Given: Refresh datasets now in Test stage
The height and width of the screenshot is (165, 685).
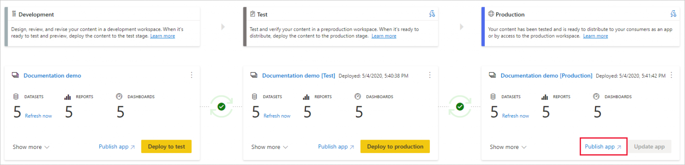Looking at the screenshot, I should click(x=277, y=116).
